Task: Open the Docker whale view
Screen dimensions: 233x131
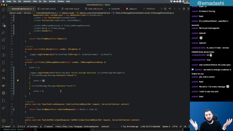Action: (x=3, y=86)
